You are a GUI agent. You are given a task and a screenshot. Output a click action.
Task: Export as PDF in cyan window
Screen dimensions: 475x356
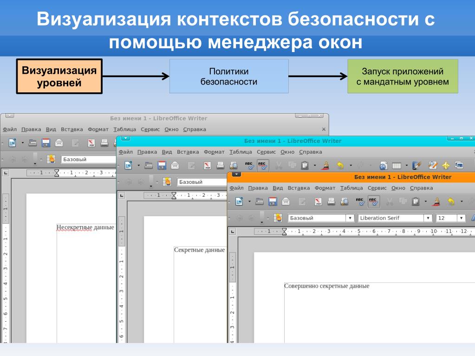[x=207, y=166]
